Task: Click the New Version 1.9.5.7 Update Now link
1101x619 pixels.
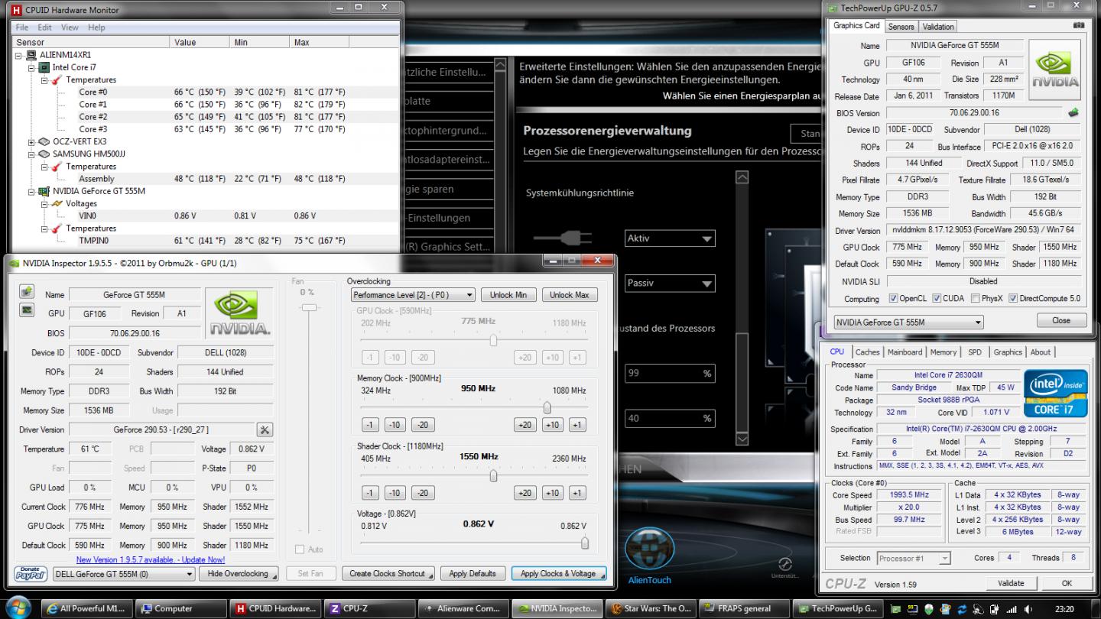Action: (x=151, y=560)
